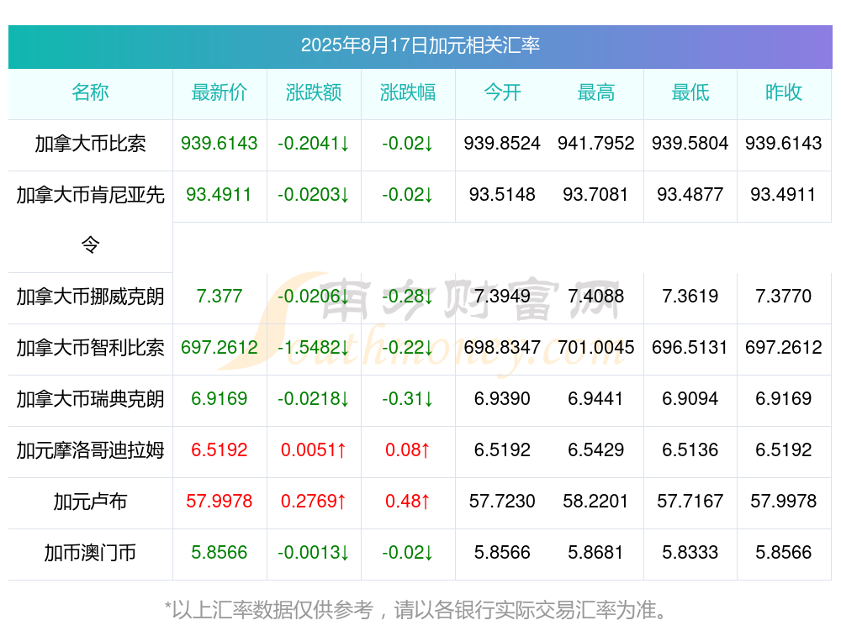Click opening value 57.7230
Screen dimensions: 841x636
(502, 502)
